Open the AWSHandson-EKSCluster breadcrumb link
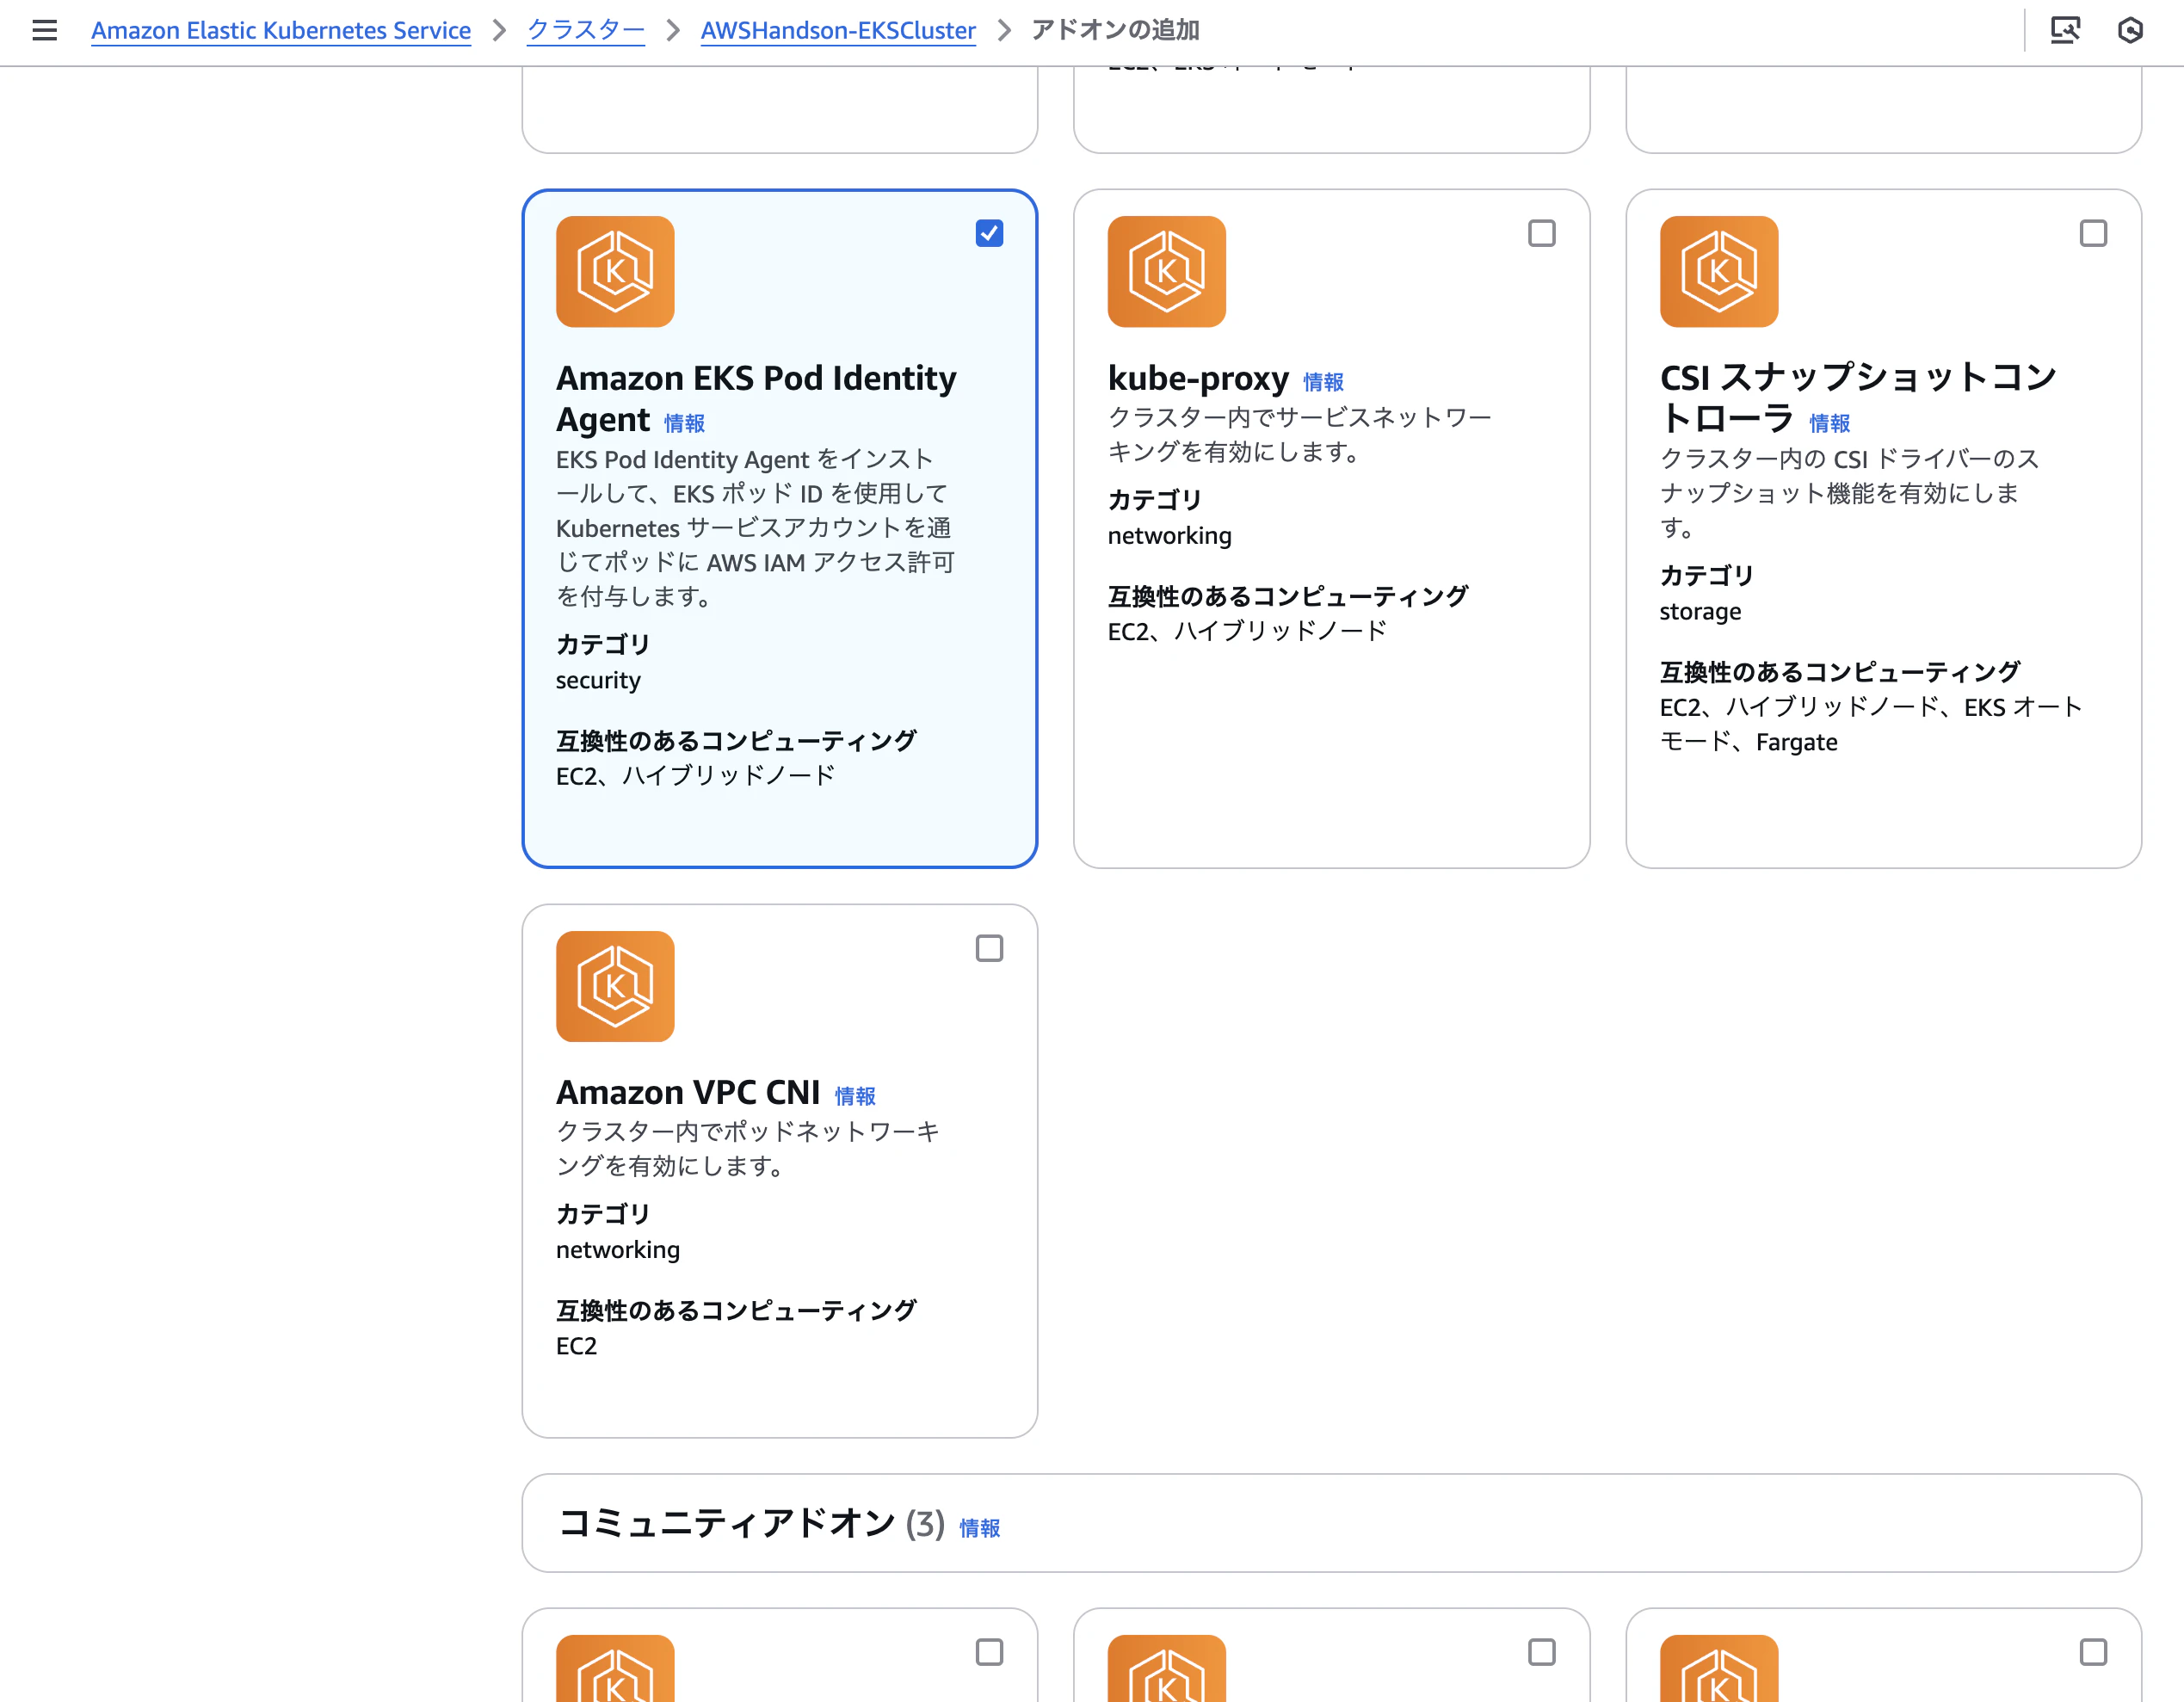 tap(838, 30)
